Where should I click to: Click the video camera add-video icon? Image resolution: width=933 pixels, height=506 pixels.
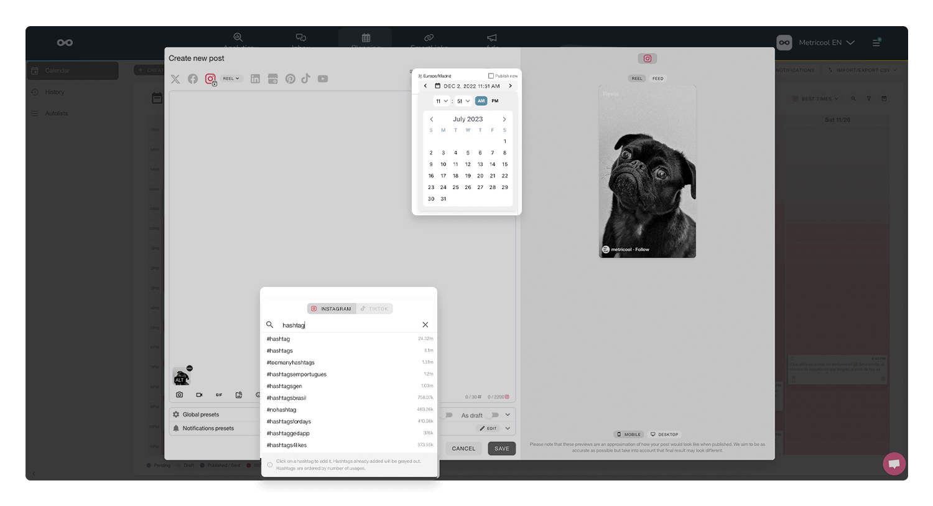[199, 395]
